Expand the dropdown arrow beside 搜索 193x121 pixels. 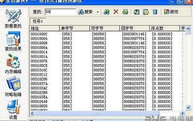coord(98,12)
